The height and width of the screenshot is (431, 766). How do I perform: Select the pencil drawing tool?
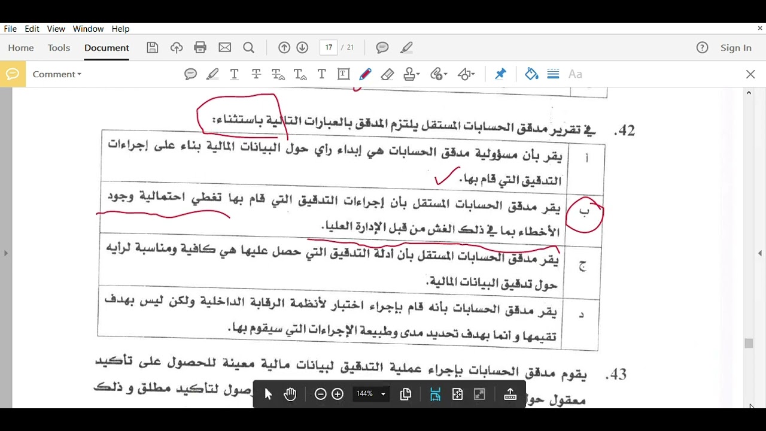[365, 74]
